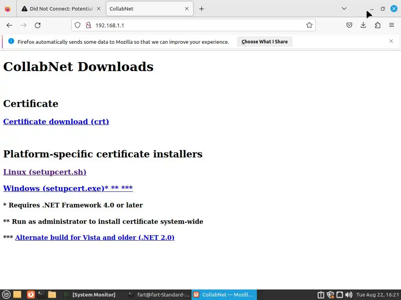This screenshot has width=401, height=300.
Task: Close the 'Did Not Connect' tab
Action: coord(99,9)
